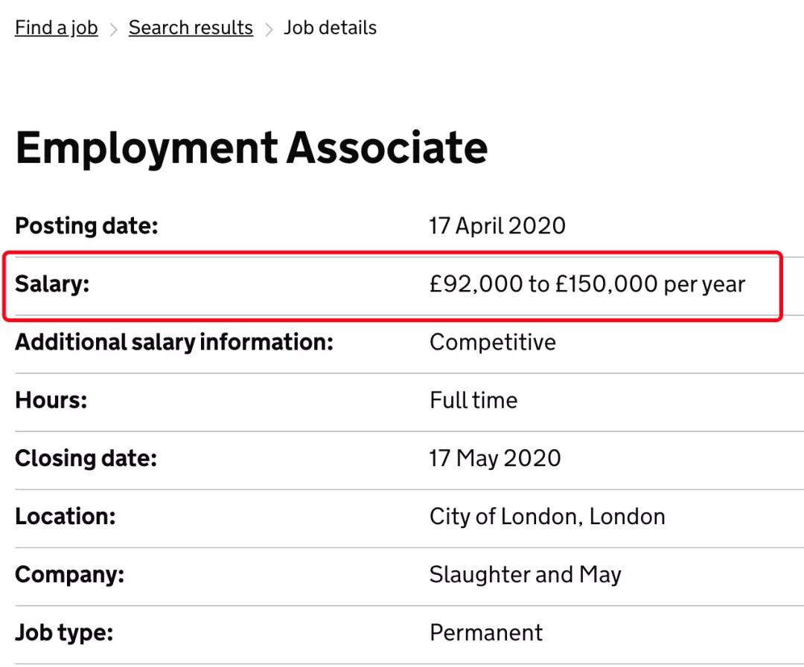Select City of London, London location

548,516
